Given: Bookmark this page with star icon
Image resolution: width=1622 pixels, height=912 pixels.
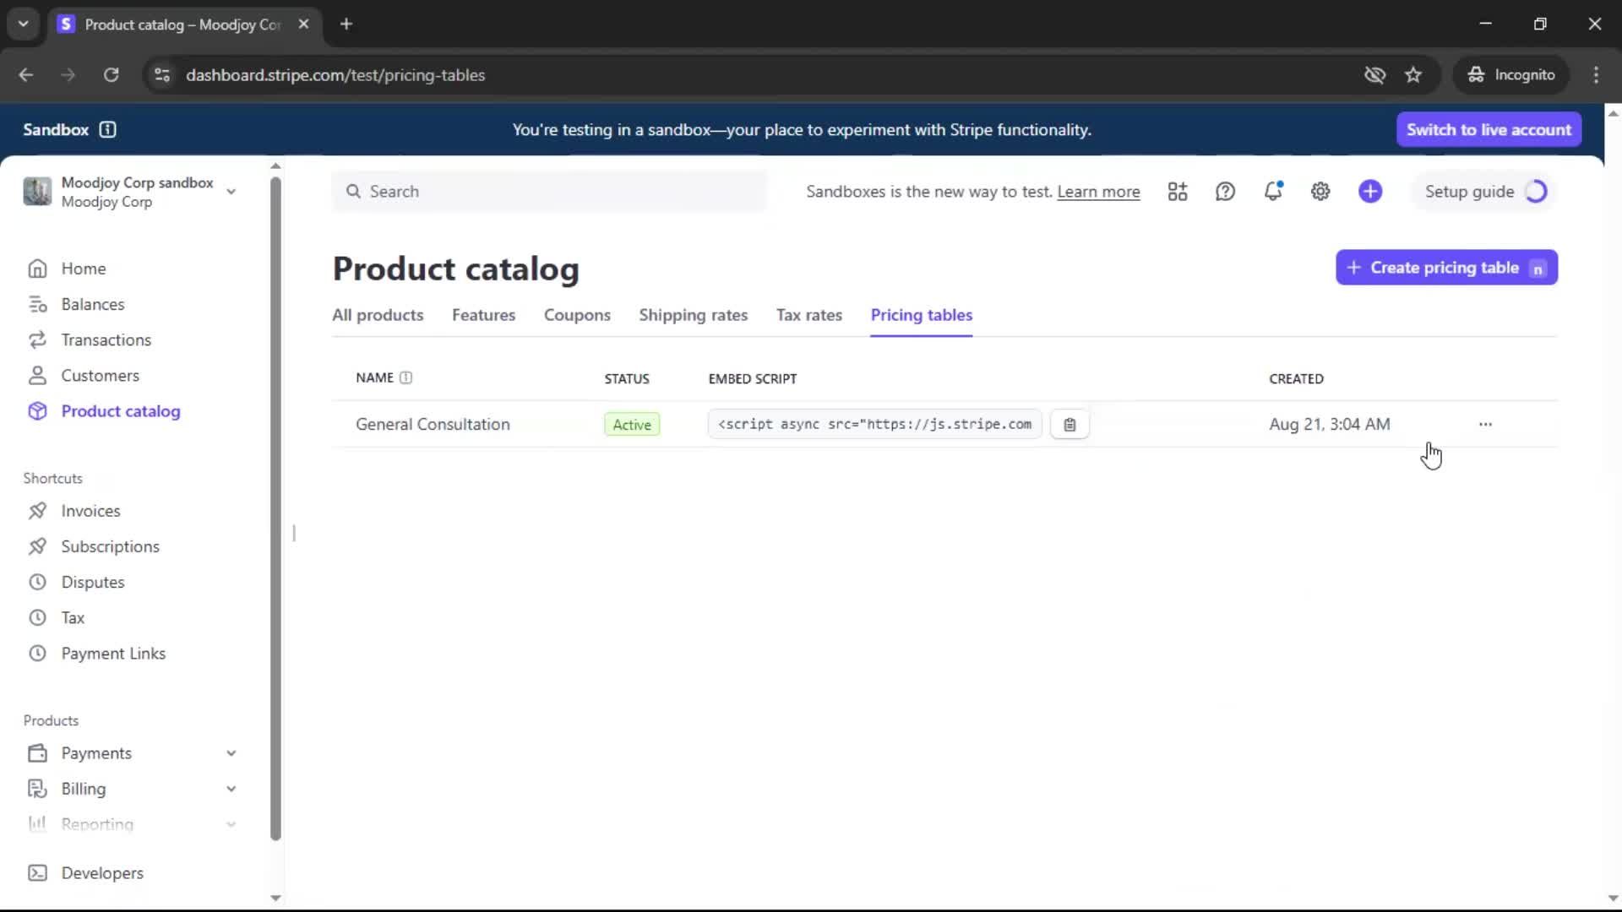Looking at the screenshot, I should coord(1413,75).
